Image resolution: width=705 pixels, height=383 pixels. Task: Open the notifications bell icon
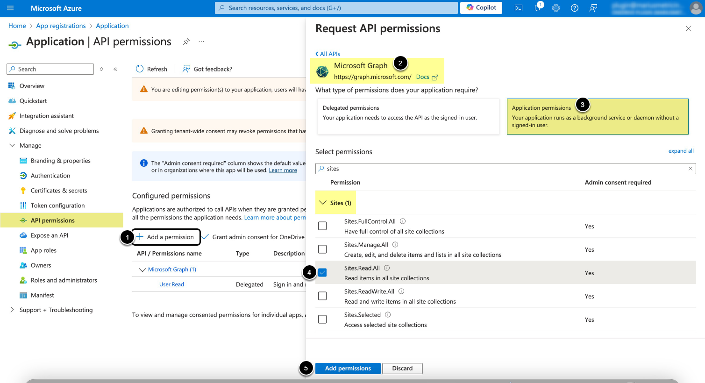click(537, 8)
